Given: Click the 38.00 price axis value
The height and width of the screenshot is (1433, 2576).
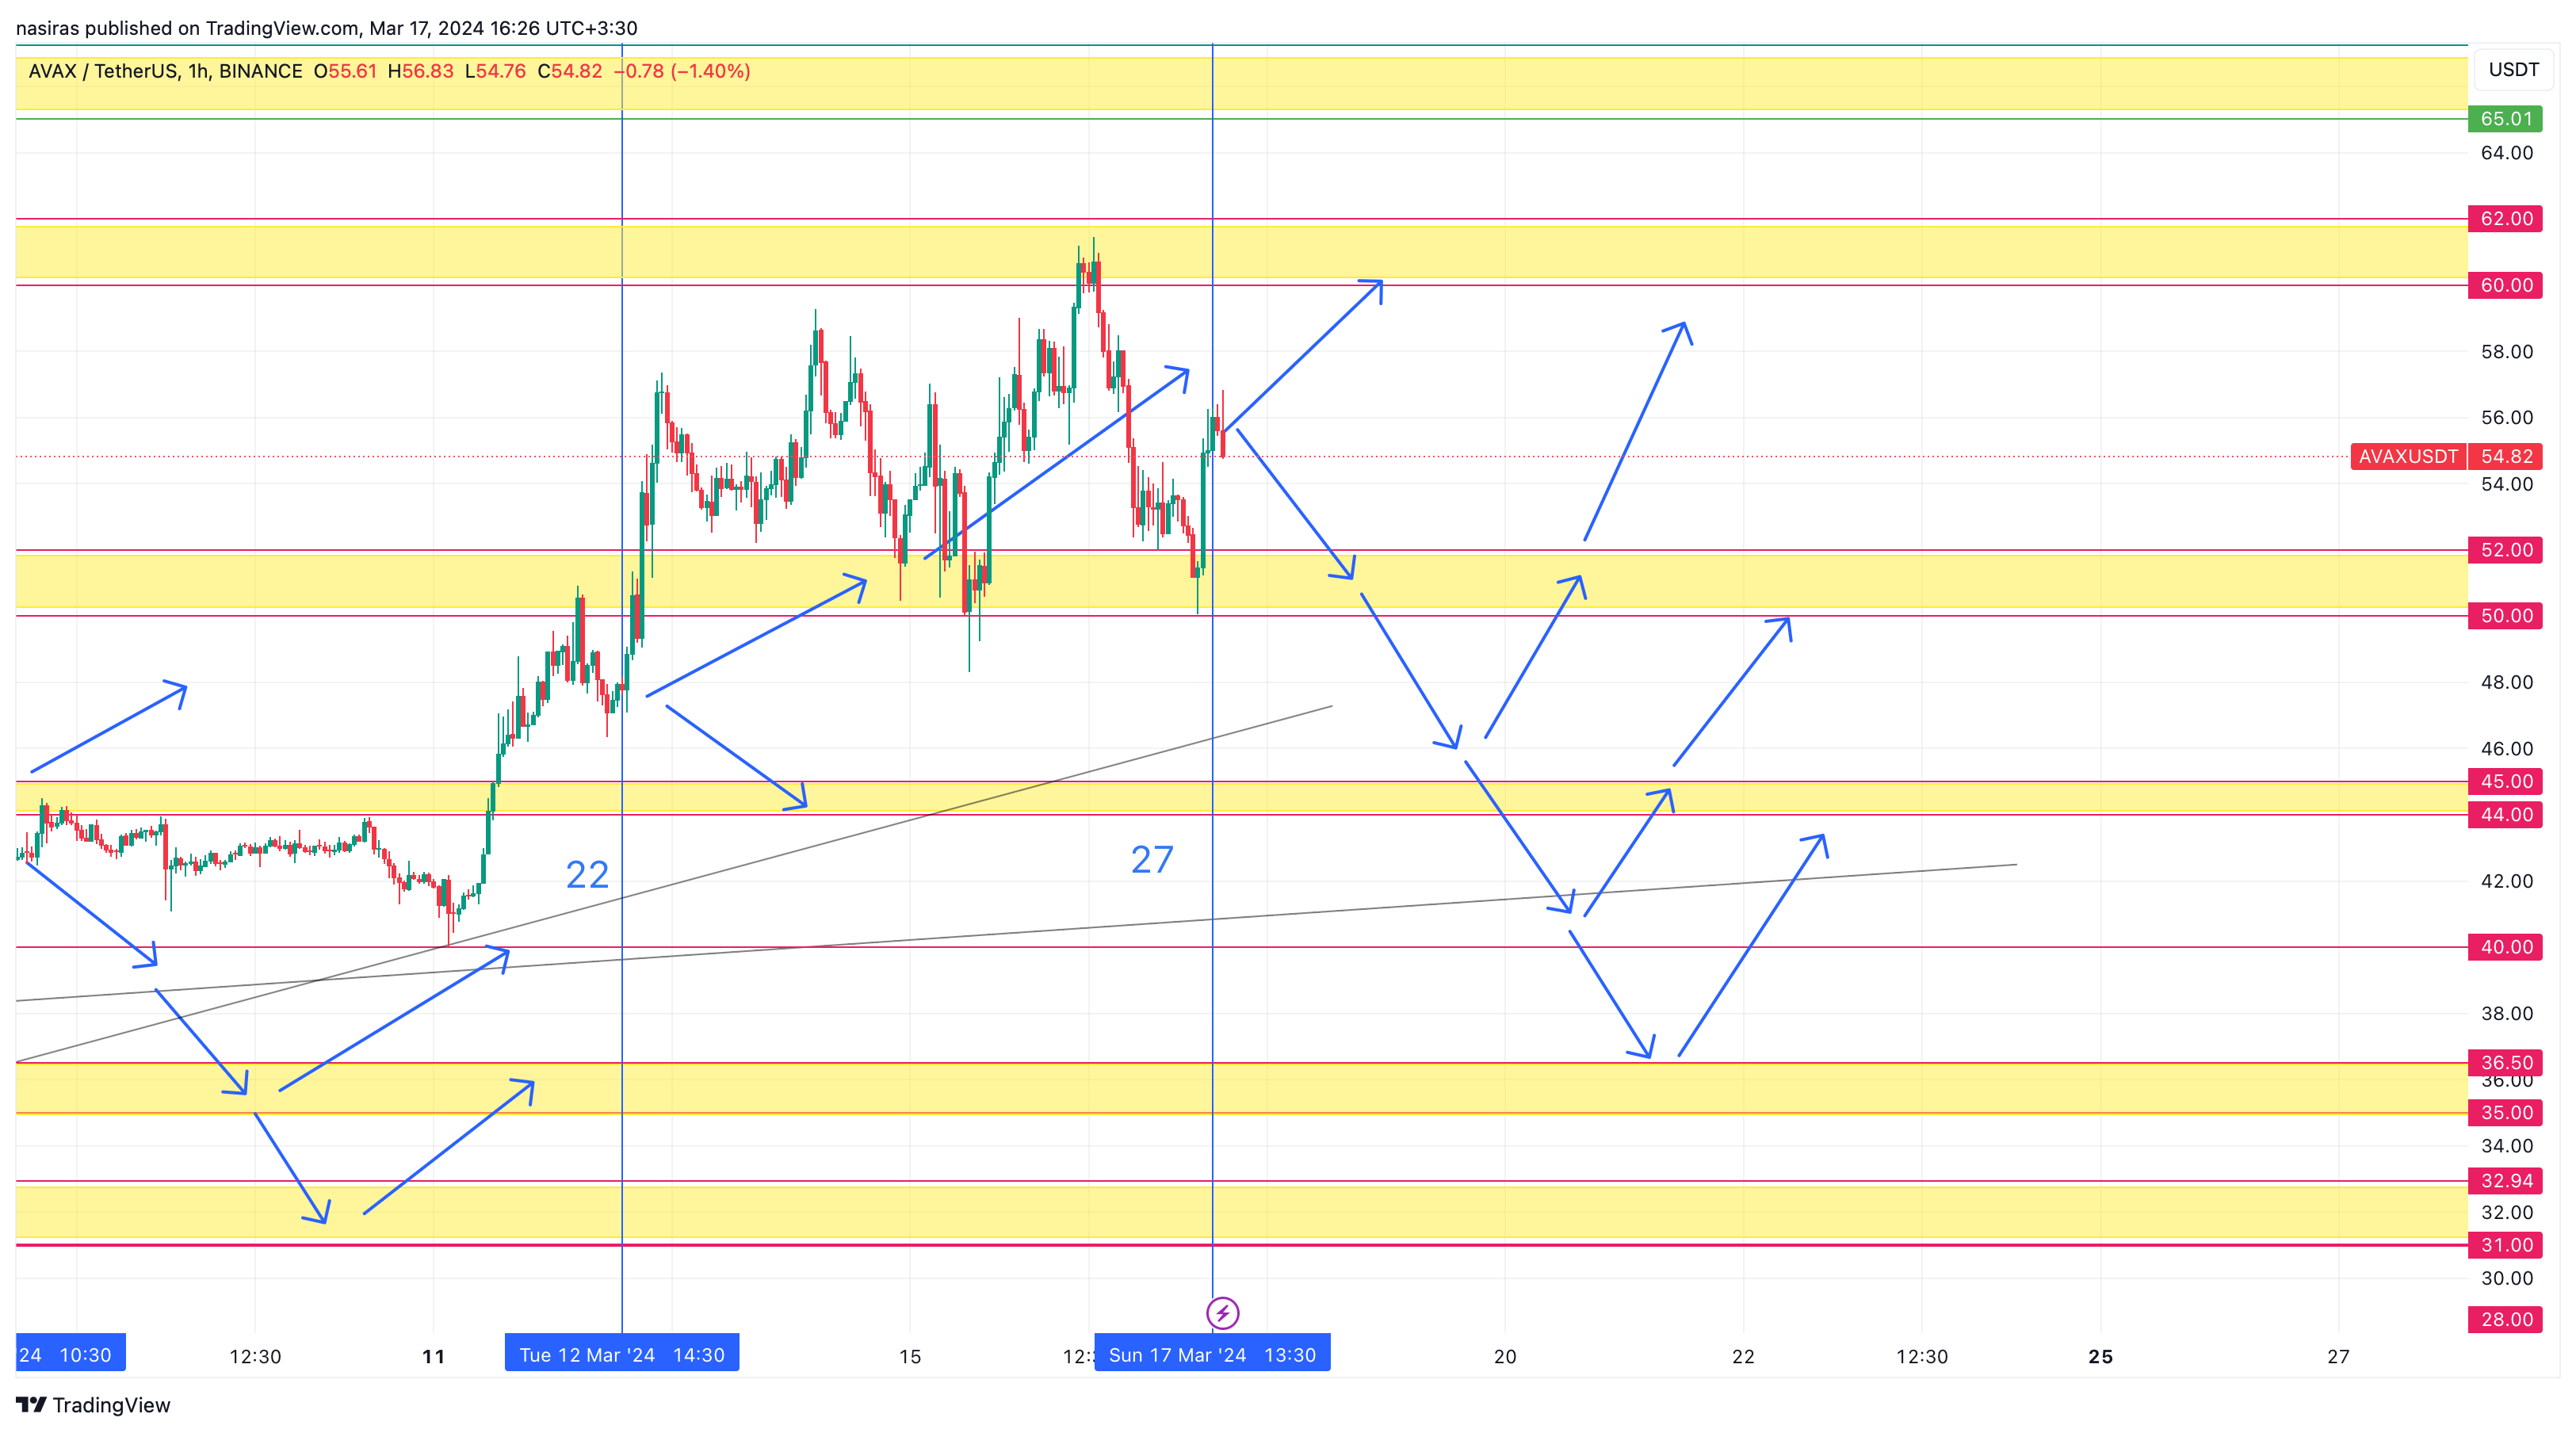Looking at the screenshot, I should coord(2507,1013).
